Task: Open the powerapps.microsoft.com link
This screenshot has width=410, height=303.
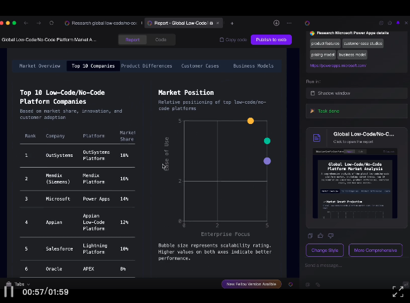Action: point(338,66)
